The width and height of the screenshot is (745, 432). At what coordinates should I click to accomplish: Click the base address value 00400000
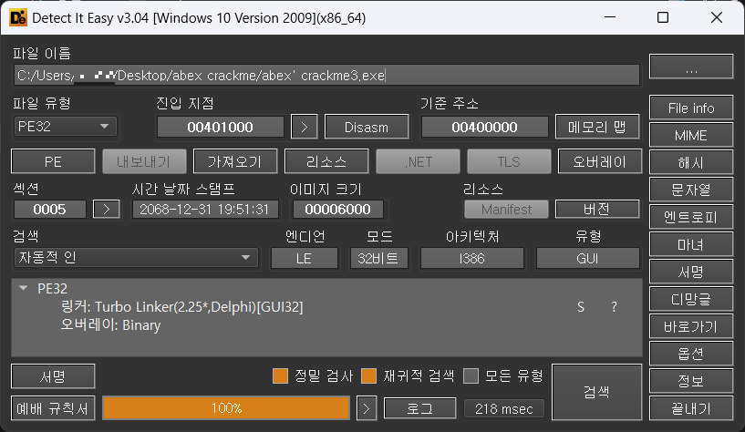pos(484,127)
